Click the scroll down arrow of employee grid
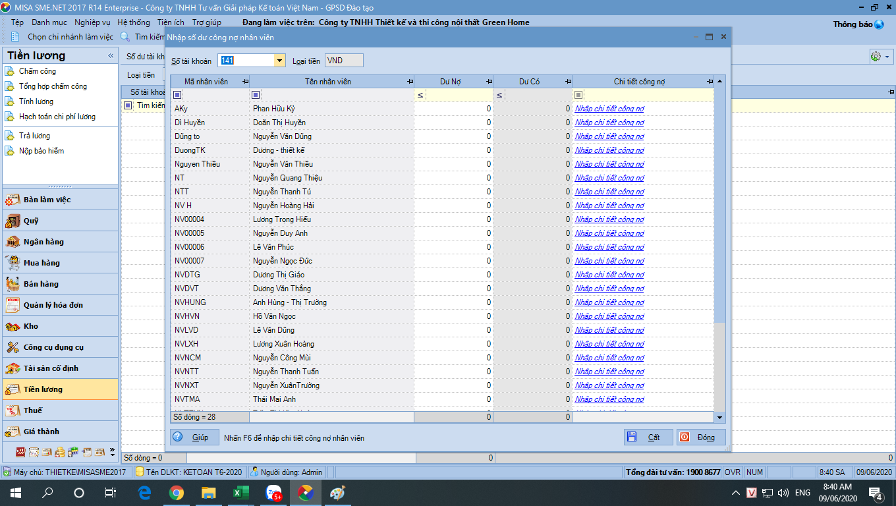This screenshot has width=896, height=506. (719, 417)
